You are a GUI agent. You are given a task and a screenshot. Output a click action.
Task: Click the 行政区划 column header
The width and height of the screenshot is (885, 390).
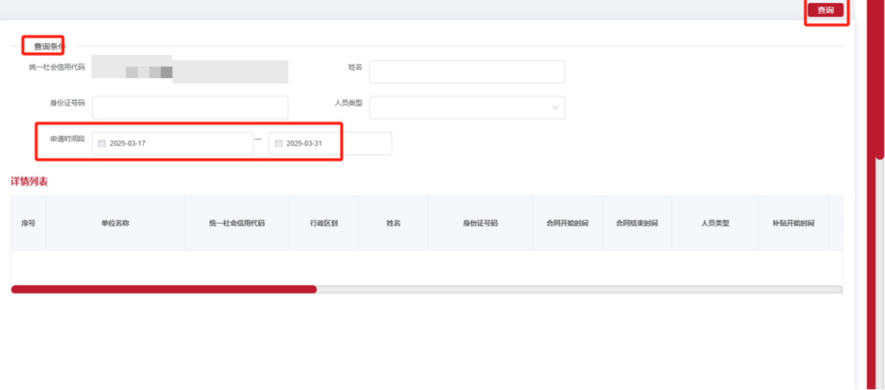click(324, 223)
